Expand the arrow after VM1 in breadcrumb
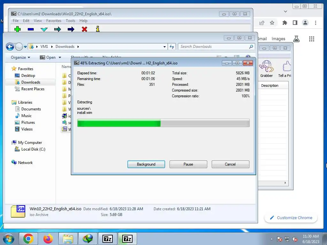Screen dimensions: 327x245 tap(52, 47)
